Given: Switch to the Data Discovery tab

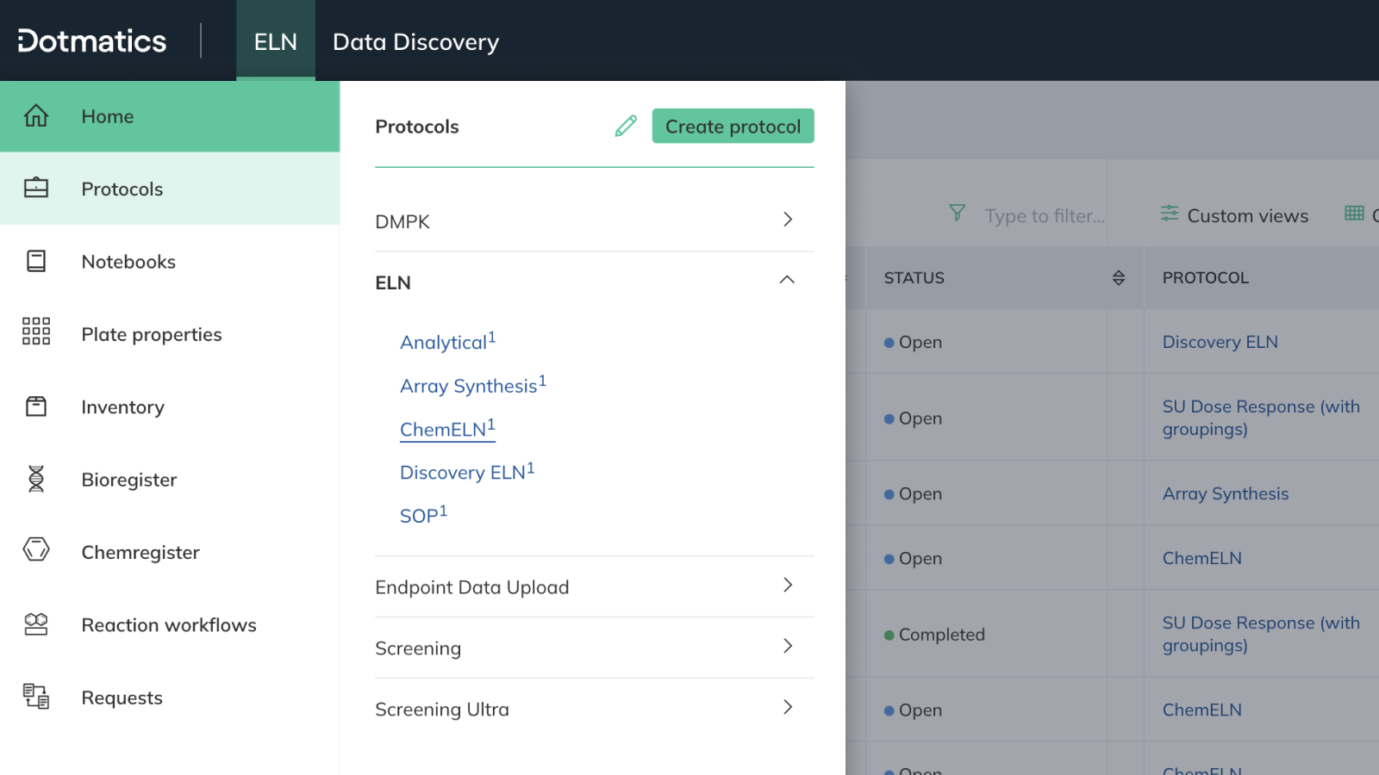Looking at the screenshot, I should click(x=415, y=41).
